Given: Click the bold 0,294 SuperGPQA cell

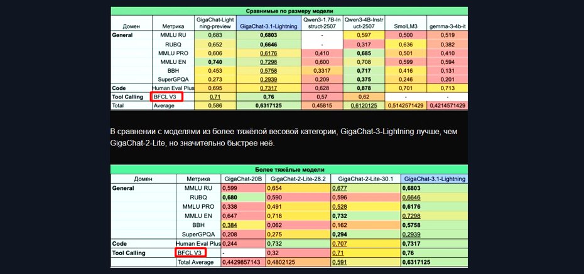Looking at the screenshot, I should point(365,234).
